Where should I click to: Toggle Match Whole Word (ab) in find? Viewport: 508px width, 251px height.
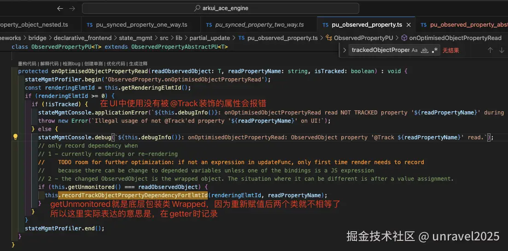tap(425, 50)
